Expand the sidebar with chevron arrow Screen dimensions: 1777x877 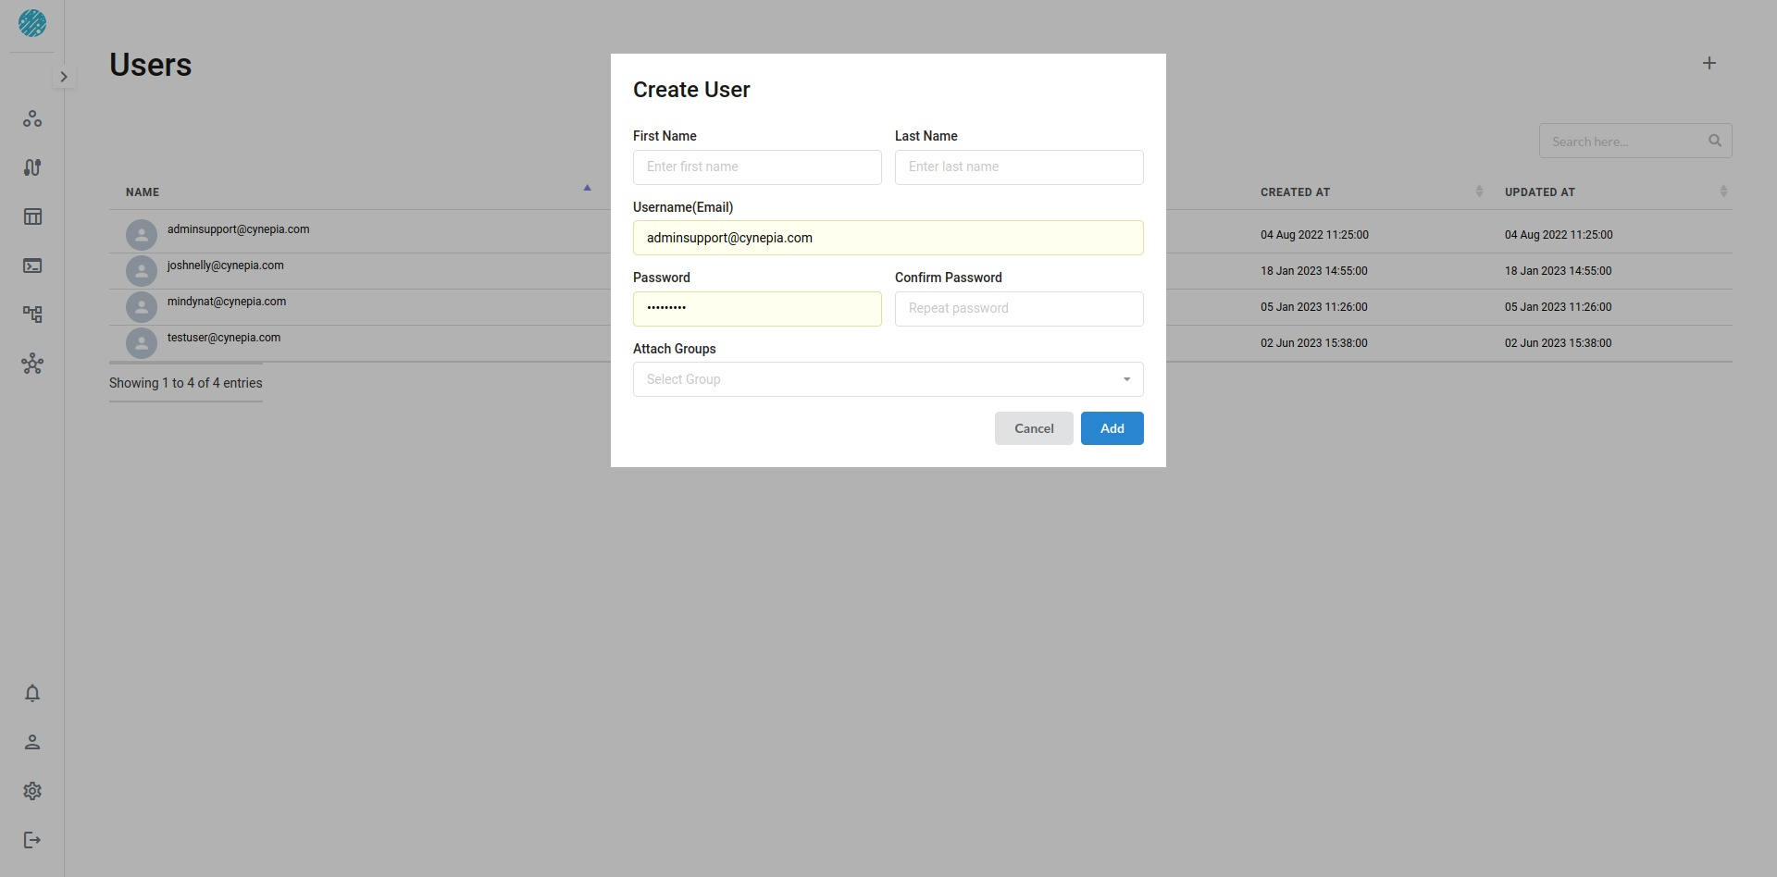(x=64, y=77)
